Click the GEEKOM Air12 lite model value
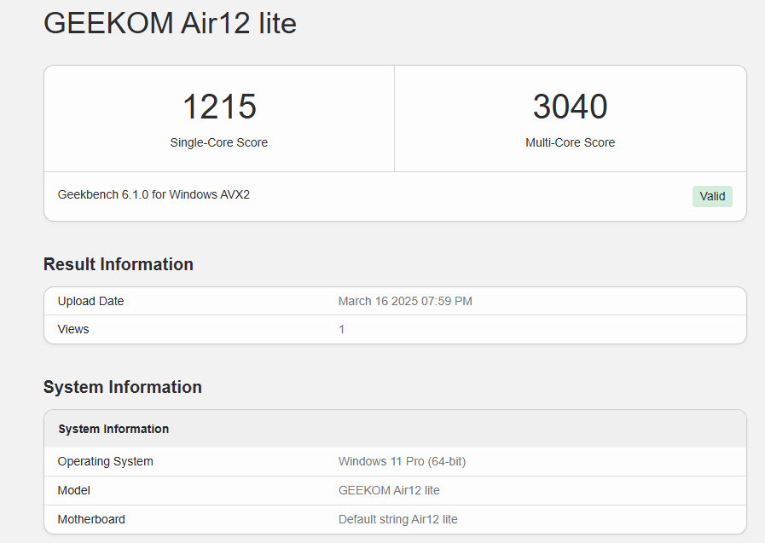Screen dimensions: 765x543 pyautogui.click(x=389, y=490)
